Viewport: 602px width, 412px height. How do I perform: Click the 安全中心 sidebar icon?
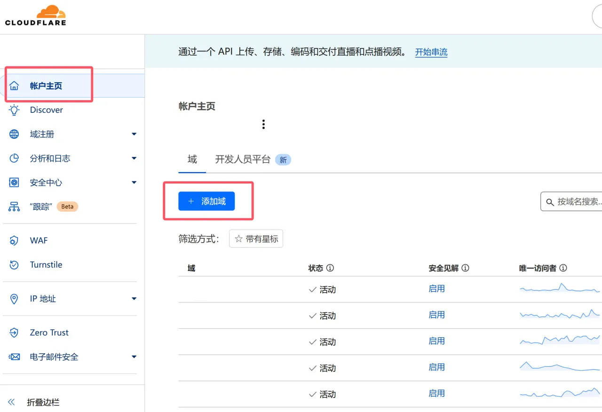click(14, 182)
